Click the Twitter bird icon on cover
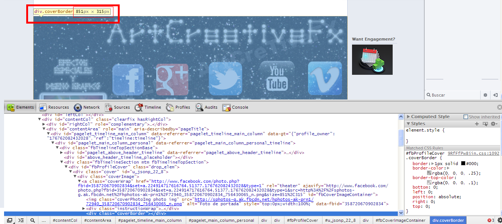 (x=225, y=78)
